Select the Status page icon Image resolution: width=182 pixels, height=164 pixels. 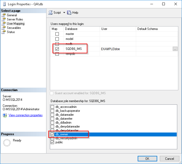point(3,32)
